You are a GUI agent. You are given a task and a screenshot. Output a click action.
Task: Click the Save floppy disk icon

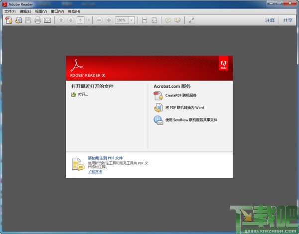point(28,20)
